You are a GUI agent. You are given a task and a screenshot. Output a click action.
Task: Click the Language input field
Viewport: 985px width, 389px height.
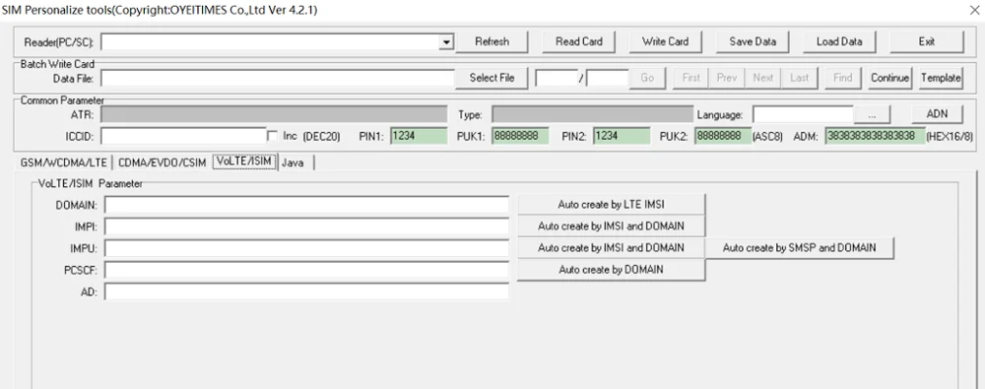point(803,114)
